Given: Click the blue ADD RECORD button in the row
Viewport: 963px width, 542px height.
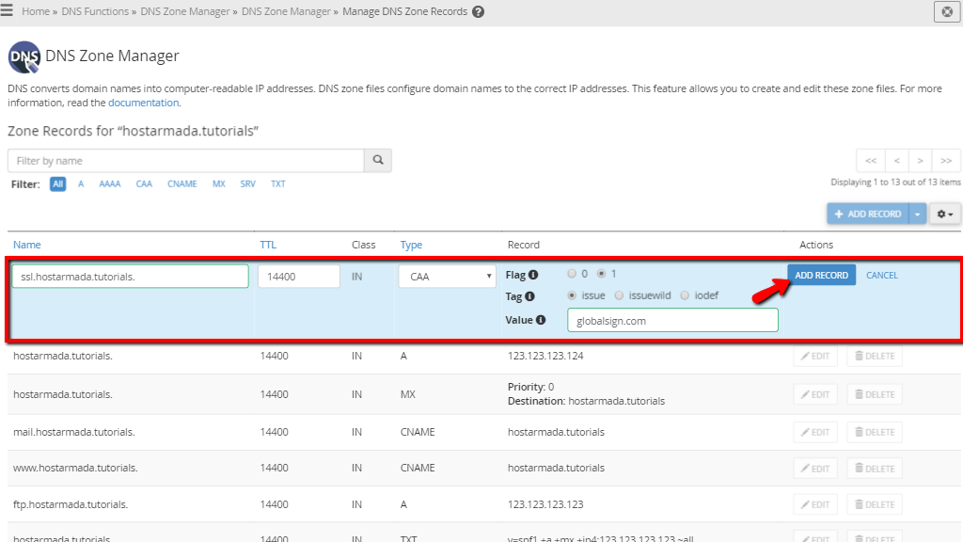Looking at the screenshot, I should point(821,276).
